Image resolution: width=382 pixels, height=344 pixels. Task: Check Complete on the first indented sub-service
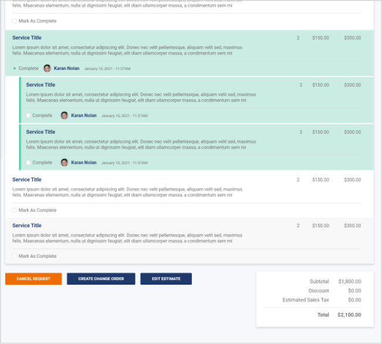pyautogui.click(x=28, y=116)
